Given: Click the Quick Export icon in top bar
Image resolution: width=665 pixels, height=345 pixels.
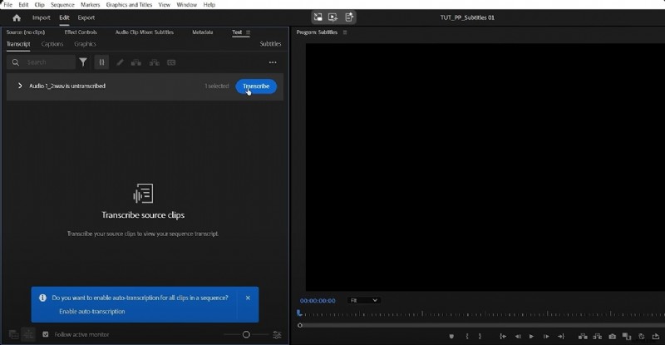Looking at the screenshot, I should pyautogui.click(x=333, y=17).
